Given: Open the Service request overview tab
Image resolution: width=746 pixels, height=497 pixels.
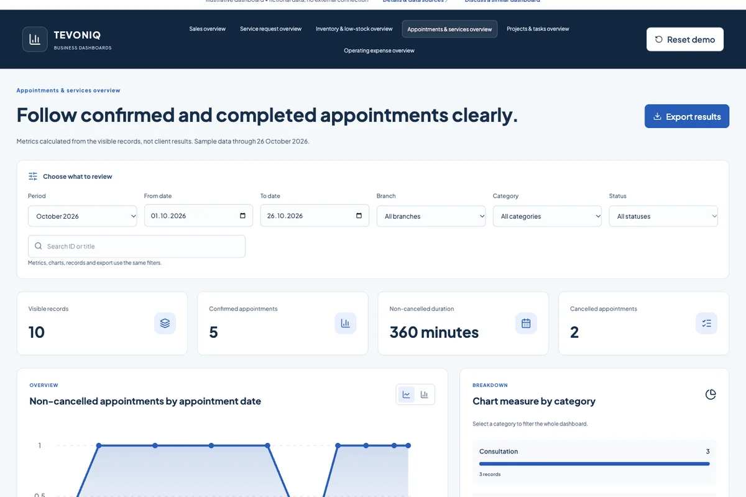Looking at the screenshot, I should [x=271, y=29].
